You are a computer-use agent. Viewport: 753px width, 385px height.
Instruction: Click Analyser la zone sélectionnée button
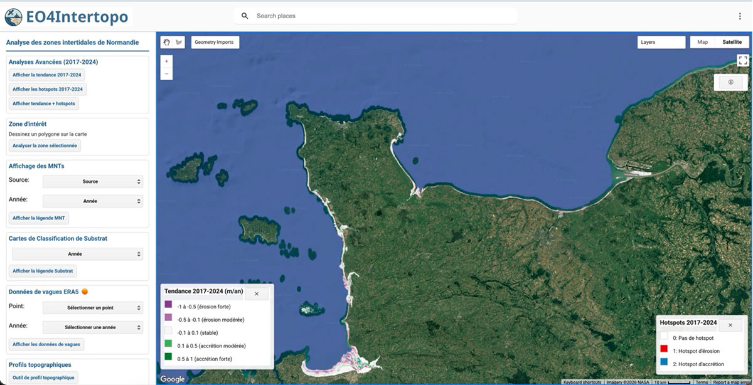point(45,145)
